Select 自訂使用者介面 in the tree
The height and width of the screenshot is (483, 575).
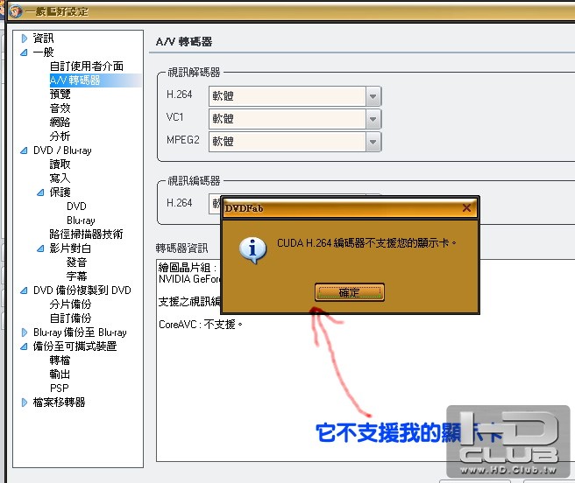tap(87, 66)
